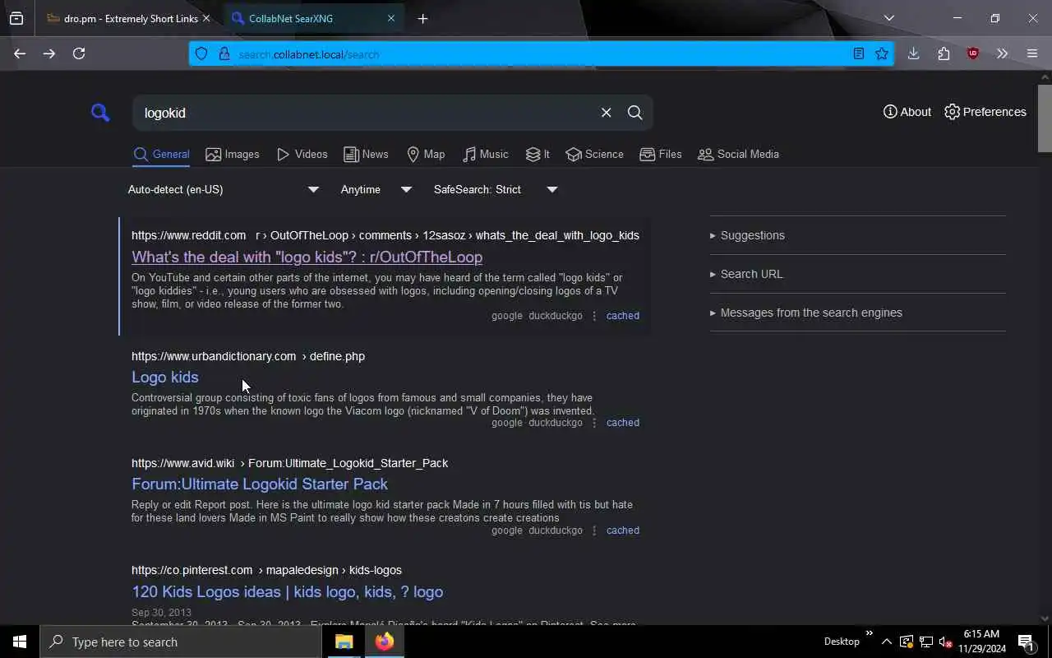The image size is (1052, 658).
Task: Open the About page
Action: click(x=907, y=112)
